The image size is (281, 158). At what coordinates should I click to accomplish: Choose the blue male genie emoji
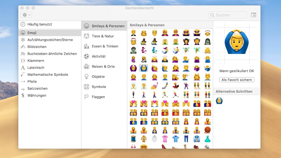pos(154,50)
